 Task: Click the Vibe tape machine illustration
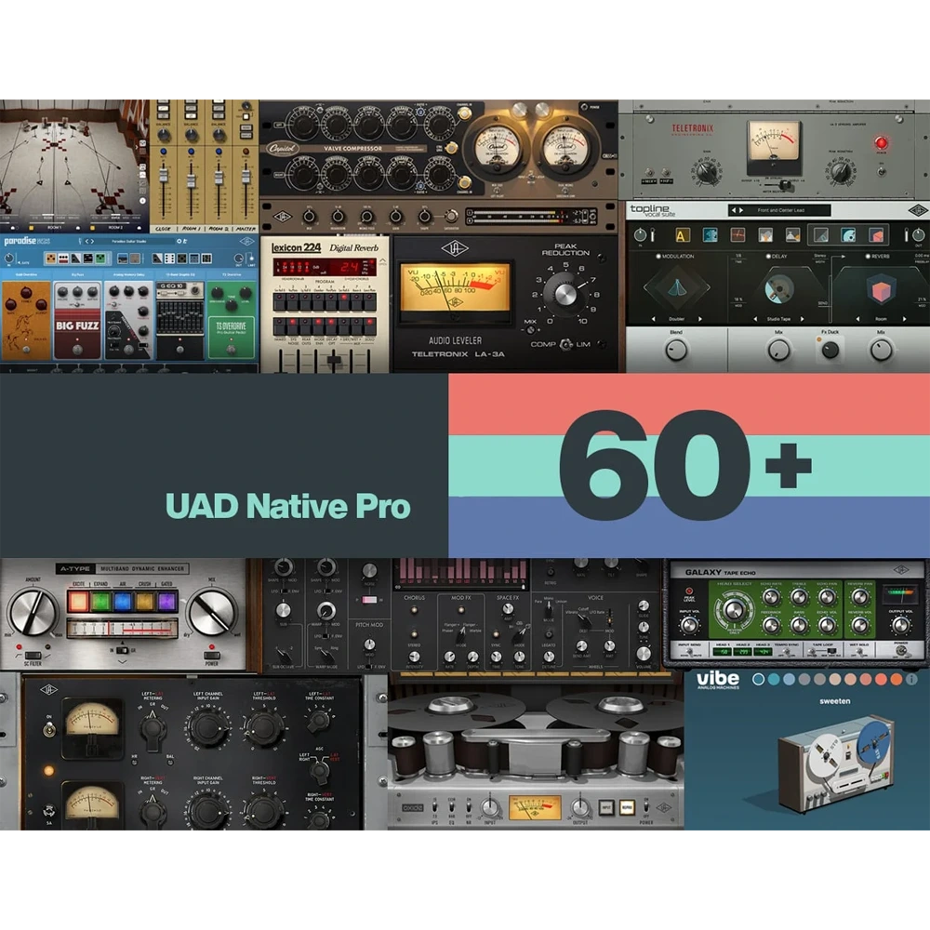[x=836, y=764]
